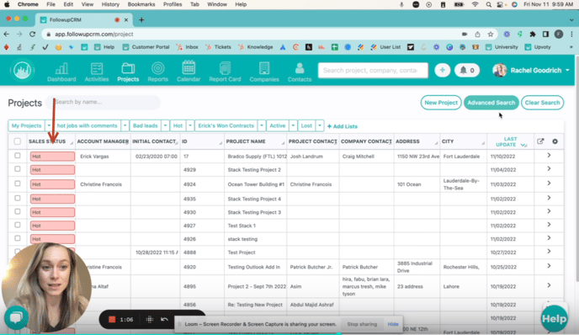Open row arrow for Bradco Supply project

pyautogui.click(x=549, y=156)
